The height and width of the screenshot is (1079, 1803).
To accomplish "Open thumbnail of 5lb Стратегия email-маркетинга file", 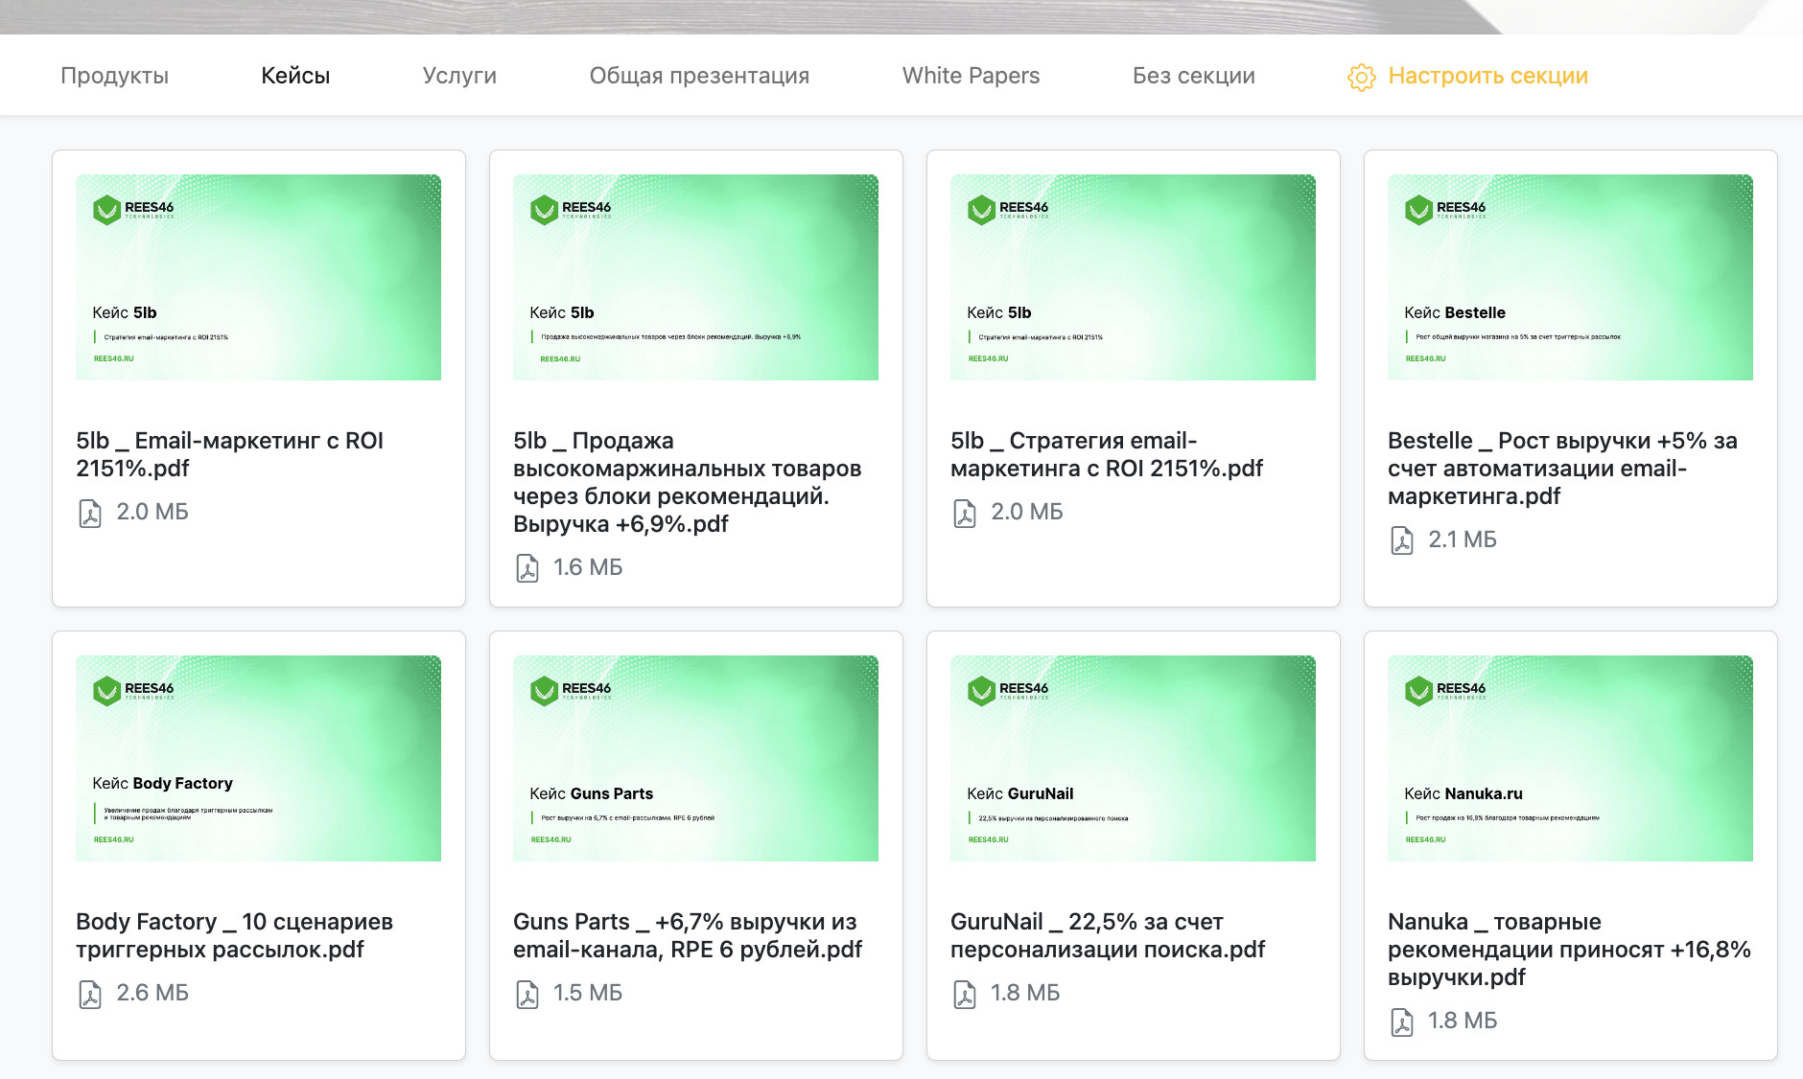I will click(1133, 277).
